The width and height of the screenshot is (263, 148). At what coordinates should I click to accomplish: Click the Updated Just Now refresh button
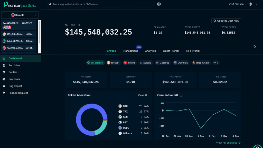click(x=226, y=21)
